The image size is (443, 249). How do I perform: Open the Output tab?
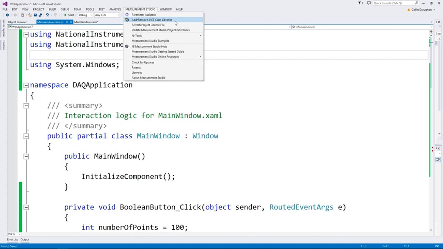(25, 239)
